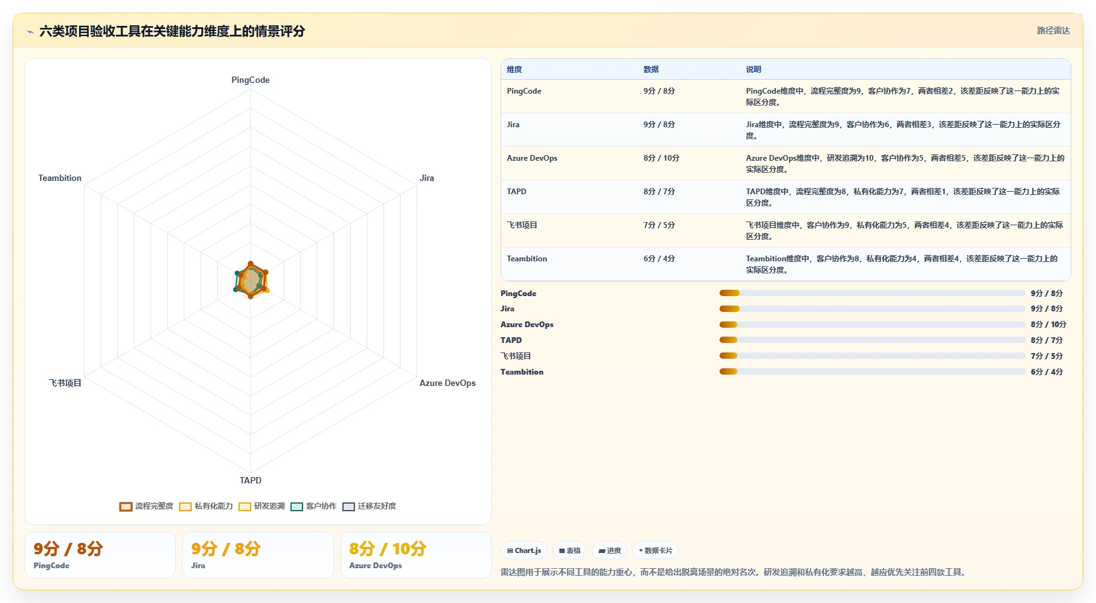The width and height of the screenshot is (1096, 603).
Task: Click the TAPD progress bar
Action: [x=872, y=340]
